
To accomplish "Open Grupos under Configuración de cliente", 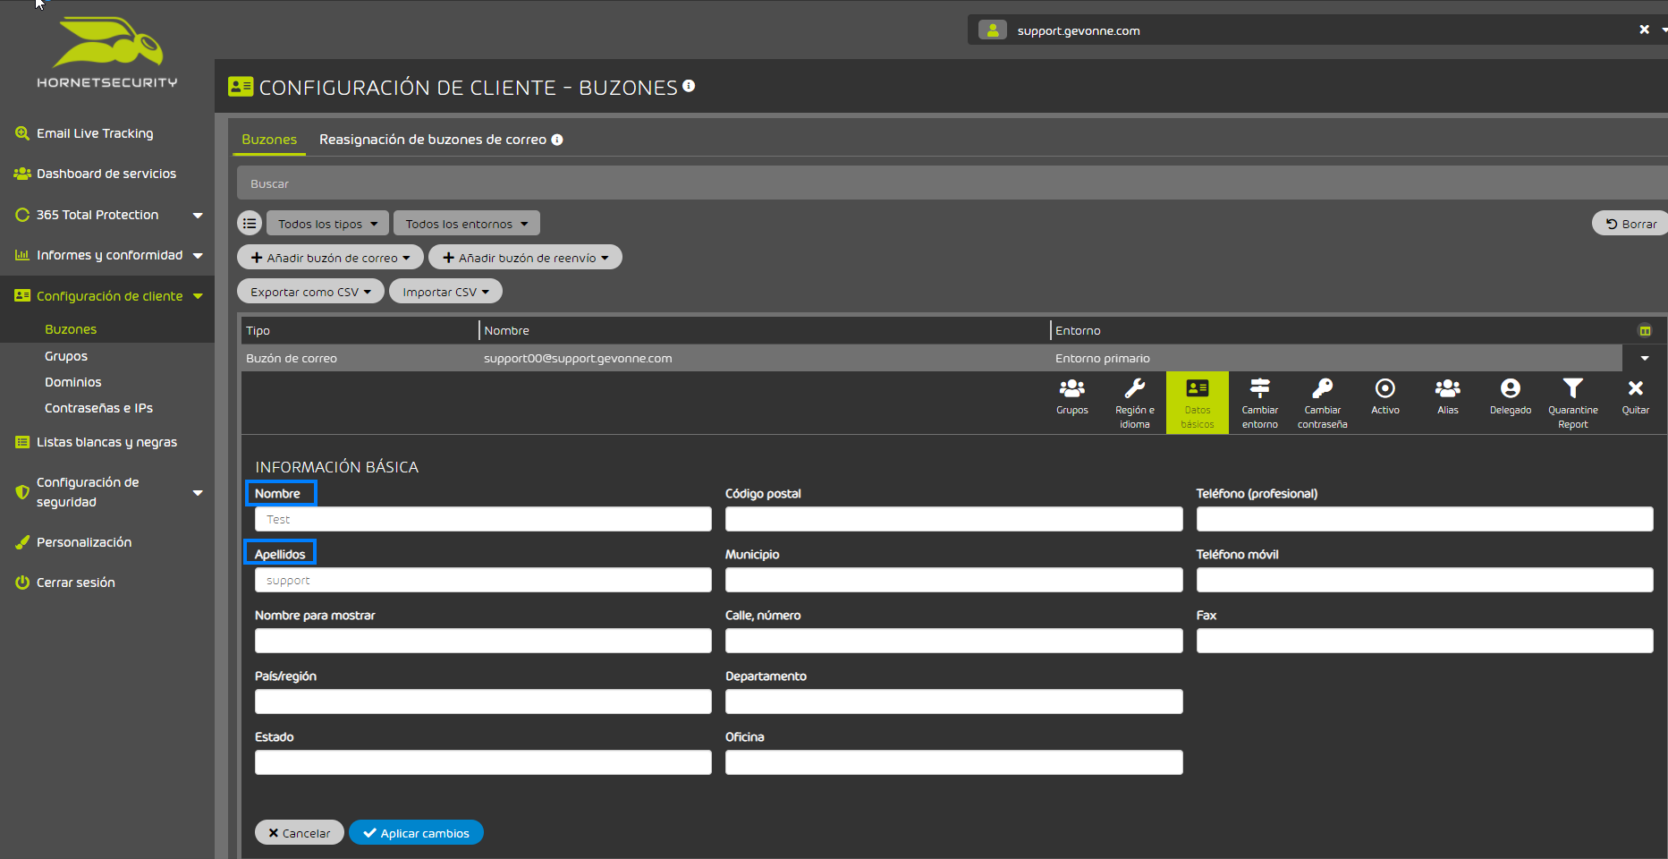I will click(x=66, y=356).
